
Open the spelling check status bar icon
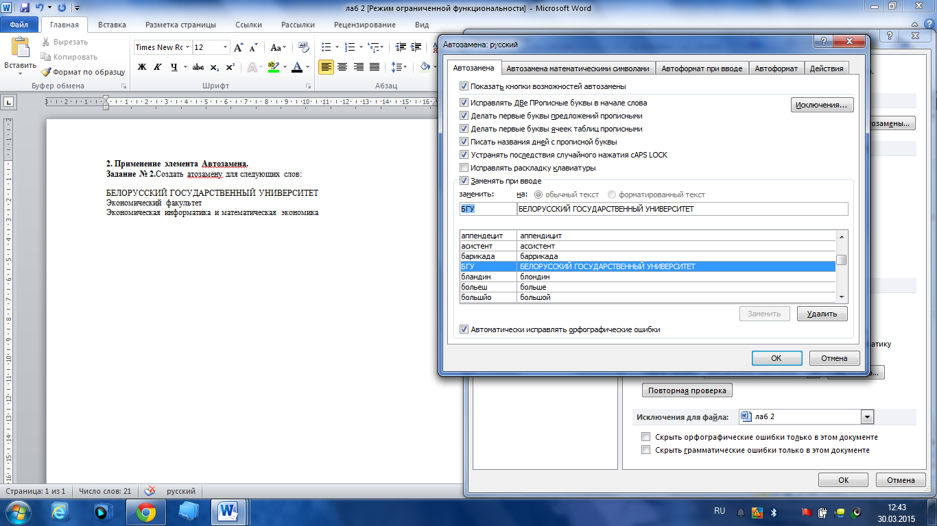pos(150,491)
